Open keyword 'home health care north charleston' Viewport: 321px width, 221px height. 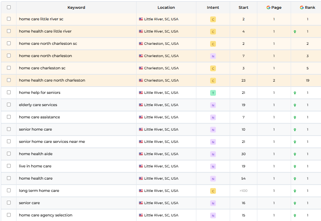tap(52, 80)
